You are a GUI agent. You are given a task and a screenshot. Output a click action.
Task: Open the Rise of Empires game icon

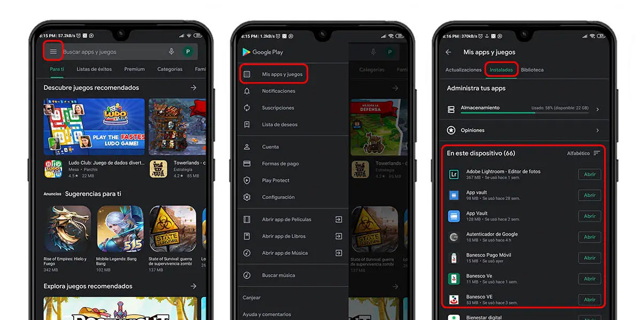coord(67,229)
